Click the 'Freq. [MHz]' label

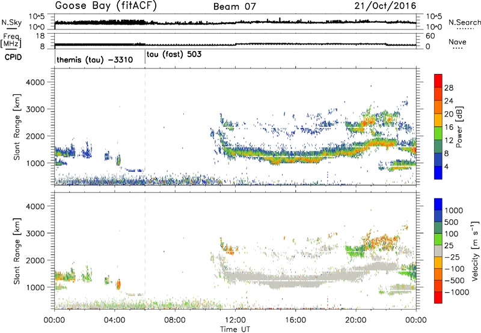click(x=11, y=40)
